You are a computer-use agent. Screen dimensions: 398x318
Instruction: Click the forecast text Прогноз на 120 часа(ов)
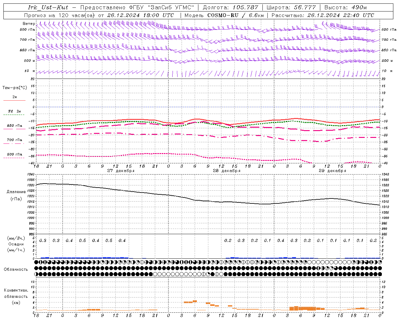[x=60, y=15]
